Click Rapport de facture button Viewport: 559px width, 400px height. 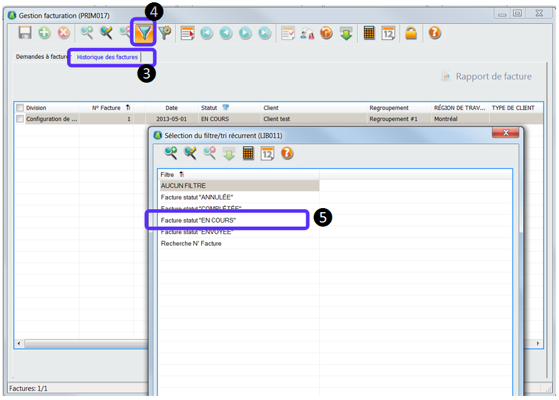coord(487,76)
